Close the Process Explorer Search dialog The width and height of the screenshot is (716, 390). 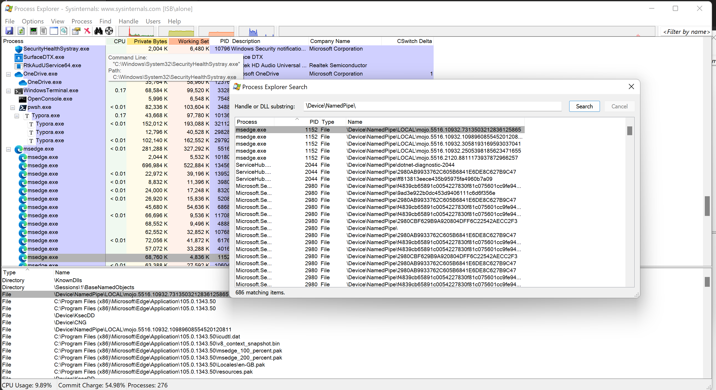pos(631,87)
